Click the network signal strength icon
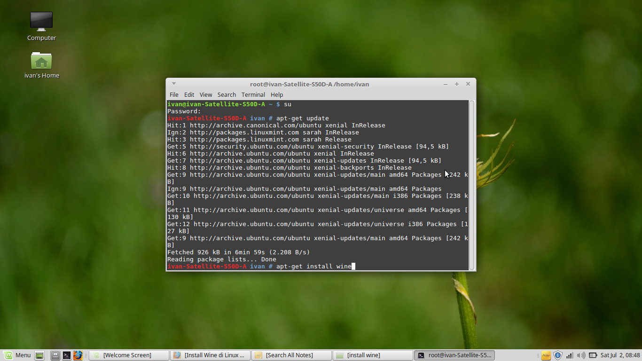Viewport: 642px width, 361px height. click(570, 355)
